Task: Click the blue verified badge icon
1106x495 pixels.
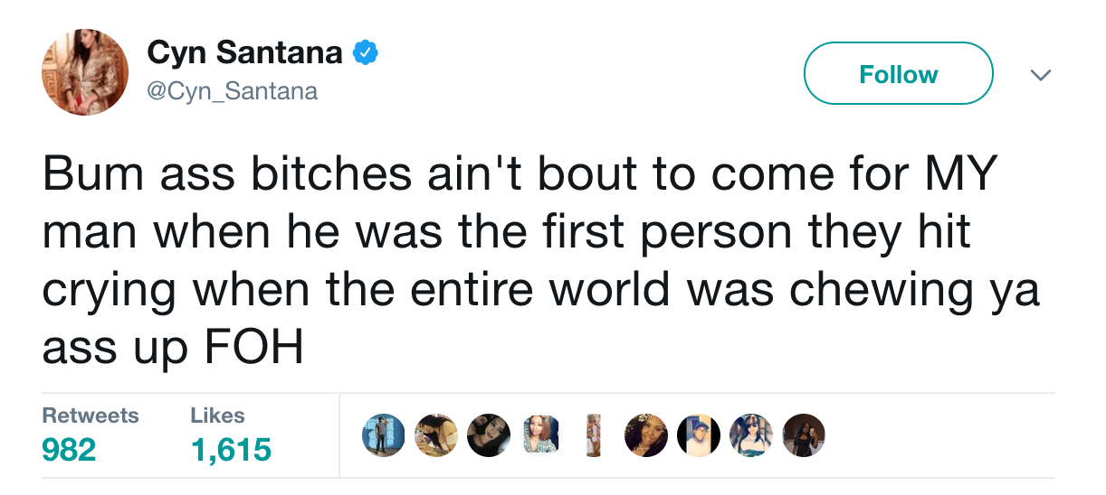Action: coord(364,54)
